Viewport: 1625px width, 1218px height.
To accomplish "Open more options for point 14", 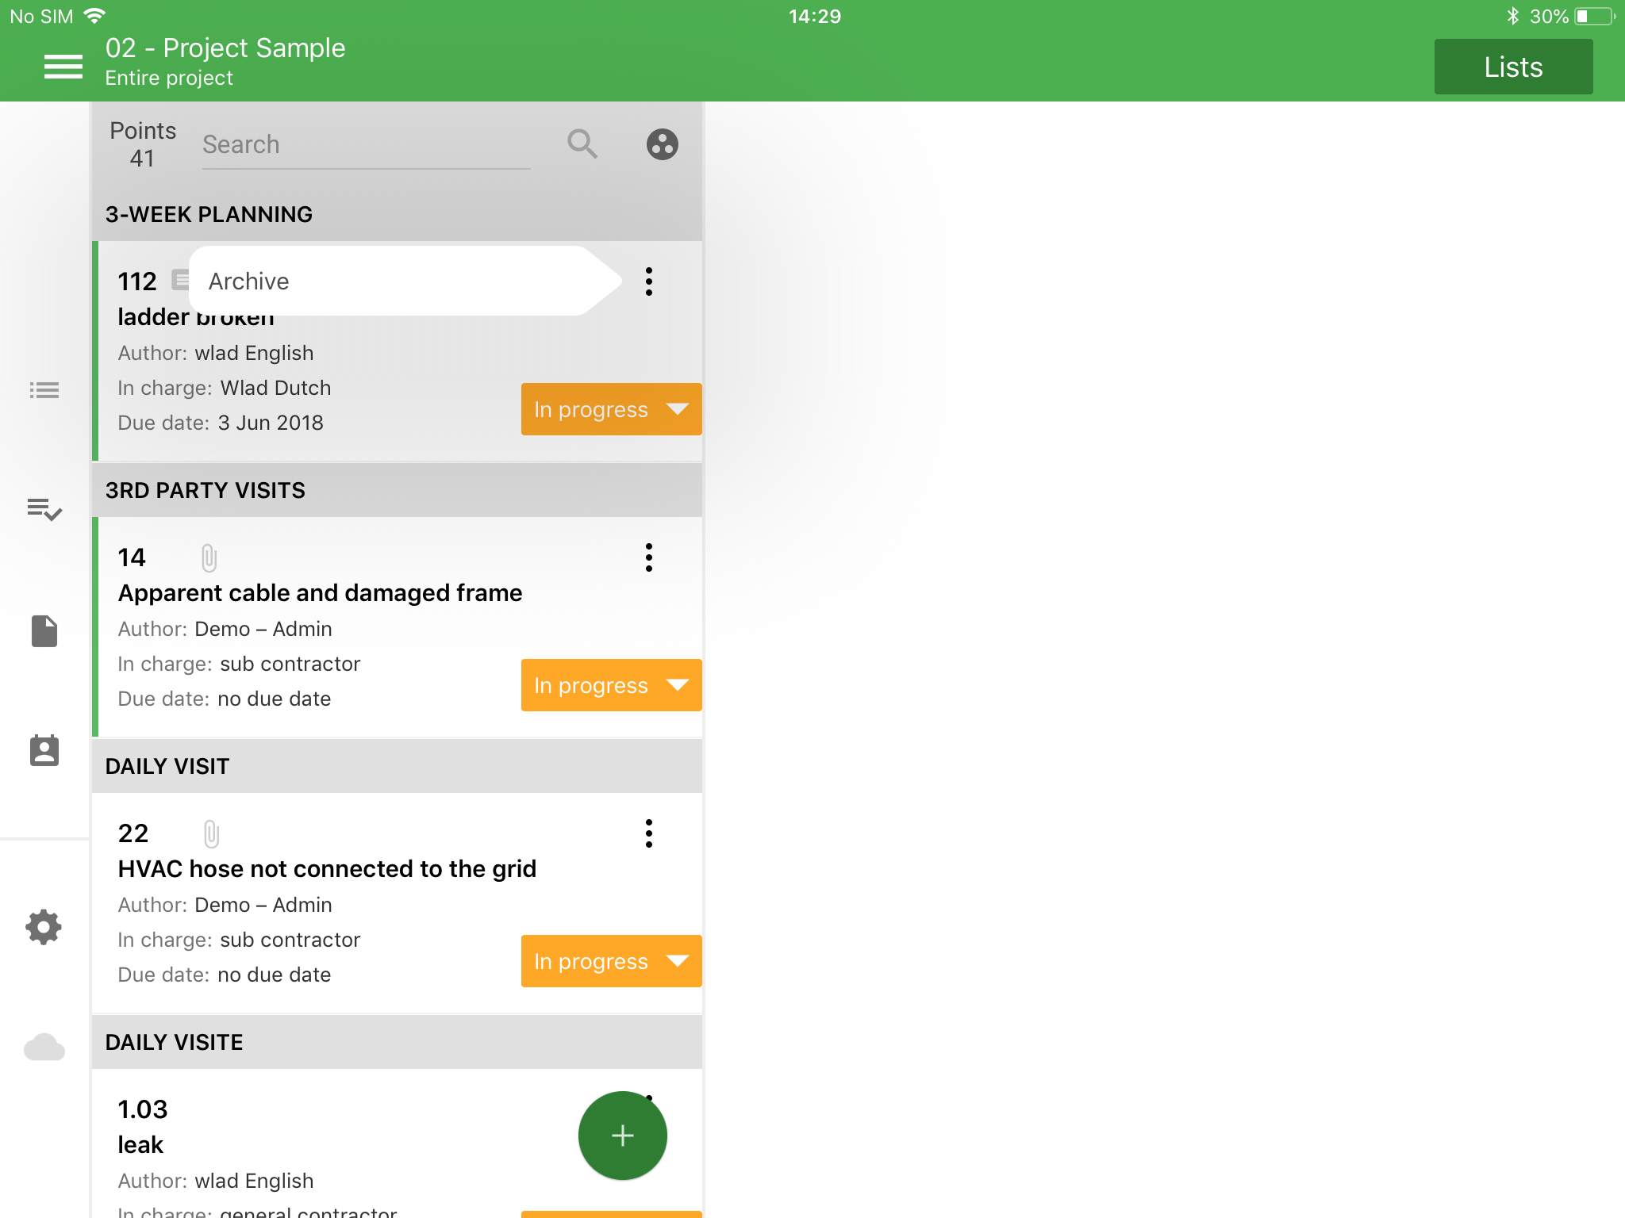I will [649, 557].
